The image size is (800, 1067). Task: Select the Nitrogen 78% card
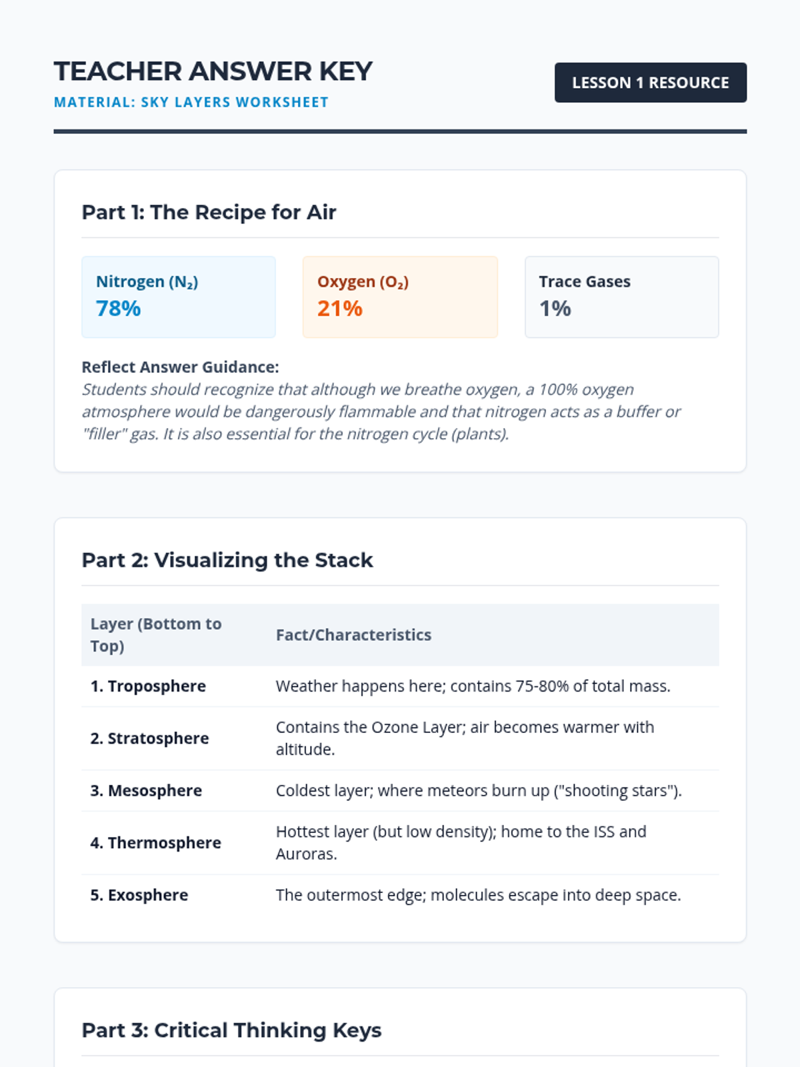point(178,297)
